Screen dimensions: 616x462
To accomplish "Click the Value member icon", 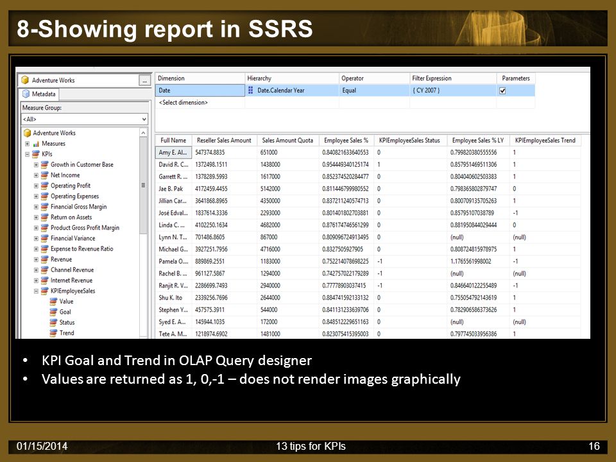I will tap(53, 302).
